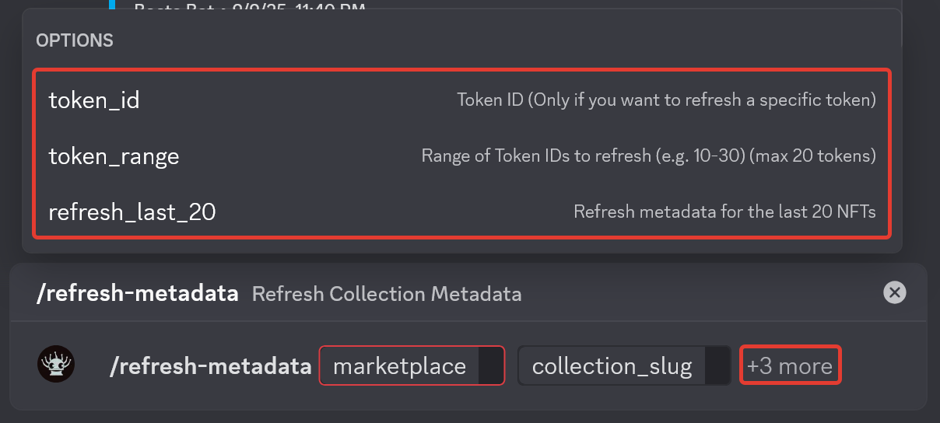The height and width of the screenshot is (423, 940).
Task: Click the bold /refresh-metadata command title
Action: click(138, 294)
